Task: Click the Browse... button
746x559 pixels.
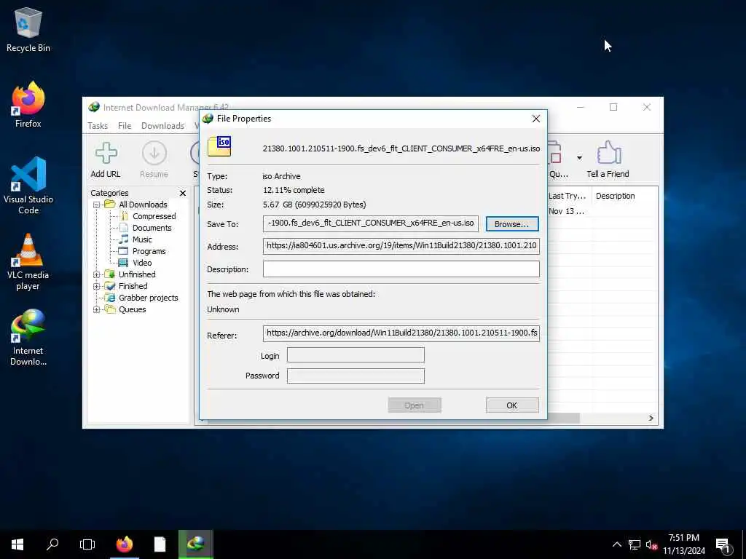Action: (x=512, y=224)
